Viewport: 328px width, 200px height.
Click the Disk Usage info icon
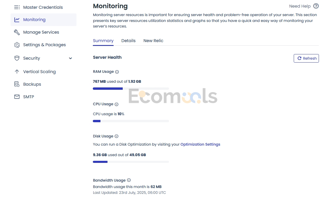point(117,136)
